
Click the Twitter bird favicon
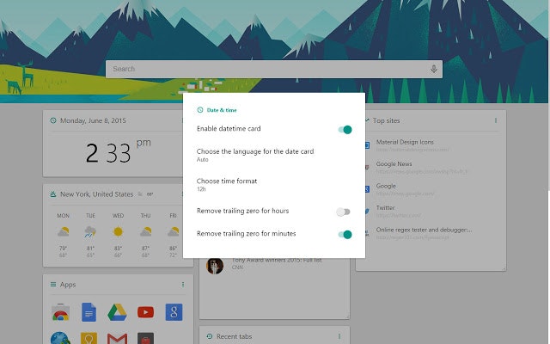[367, 211]
